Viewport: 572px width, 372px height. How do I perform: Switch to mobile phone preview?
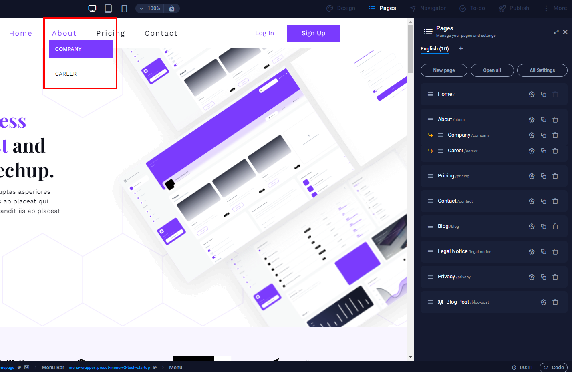[x=124, y=8]
